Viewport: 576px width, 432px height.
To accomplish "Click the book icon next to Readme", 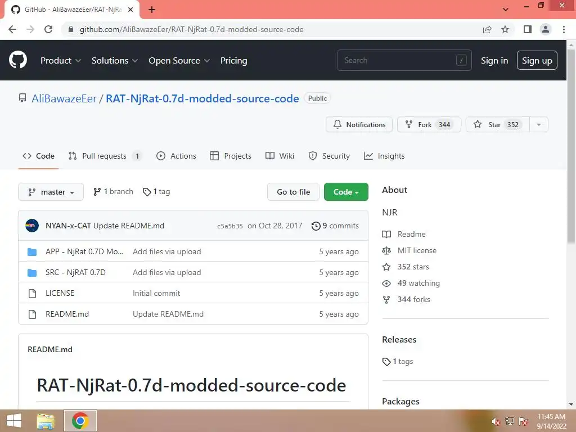I will pos(386,235).
